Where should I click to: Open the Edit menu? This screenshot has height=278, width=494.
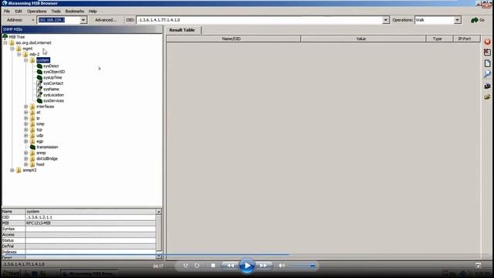19,11
